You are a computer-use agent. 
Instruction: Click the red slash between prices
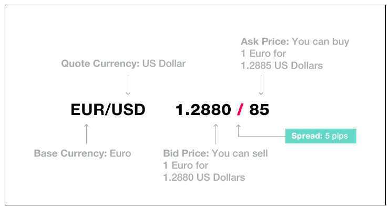click(240, 110)
